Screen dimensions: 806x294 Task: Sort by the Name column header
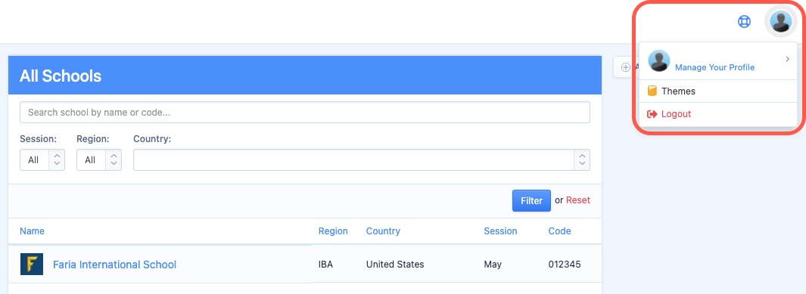(x=32, y=231)
